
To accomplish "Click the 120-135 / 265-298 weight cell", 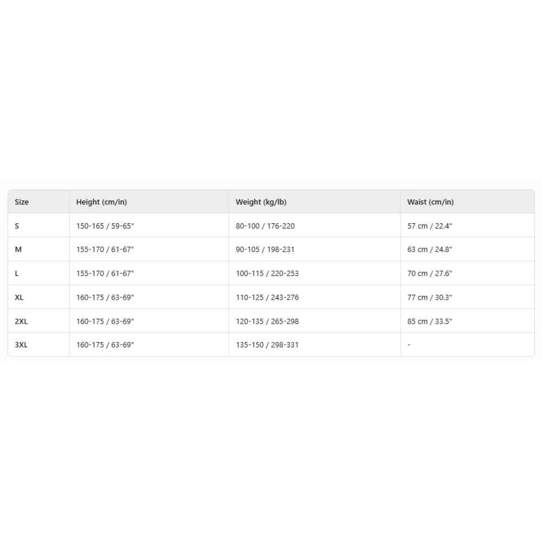I will [267, 321].
